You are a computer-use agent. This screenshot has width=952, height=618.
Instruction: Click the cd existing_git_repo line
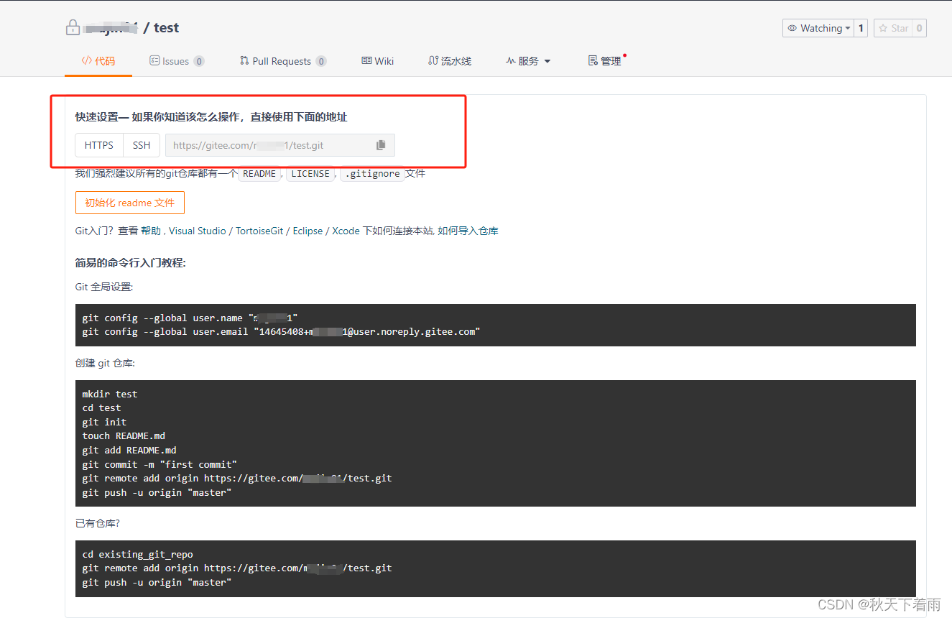click(137, 554)
